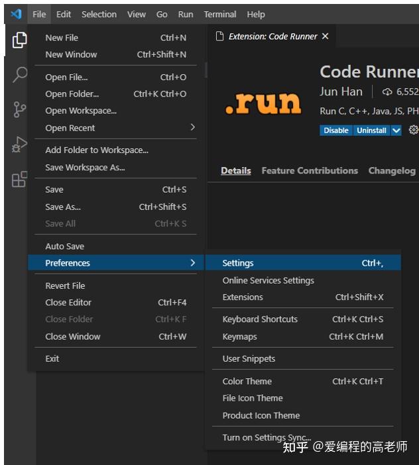The width and height of the screenshot is (419, 465).
Task: Open the Source Control icon
Action: click(20, 109)
